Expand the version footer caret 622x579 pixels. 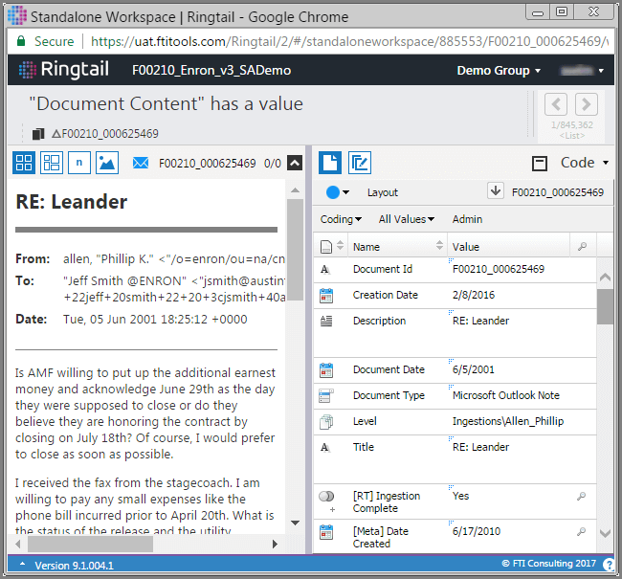click(x=23, y=564)
